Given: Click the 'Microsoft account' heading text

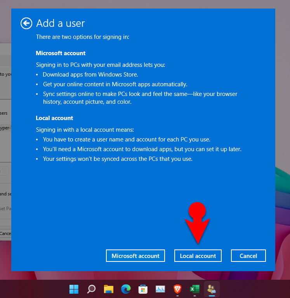Looking at the screenshot, I should (61, 53).
